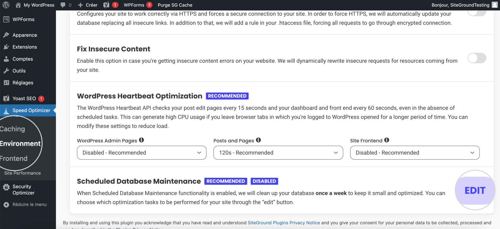Click the WPForms red count badge
The image size is (500, 229).
click(149, 5)
